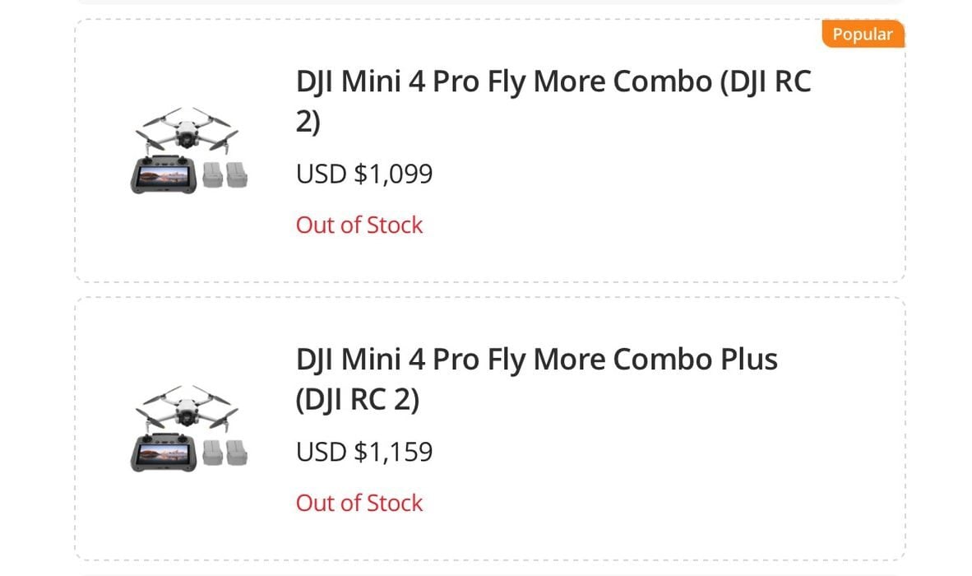972x576 pixels.
Task: Click the controller's display screen in first product image
Action: (x=164, y=175)
